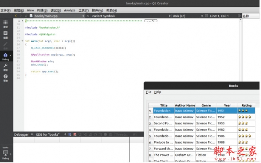Open the Select Symbol dropdown

[x=131, y=16]
